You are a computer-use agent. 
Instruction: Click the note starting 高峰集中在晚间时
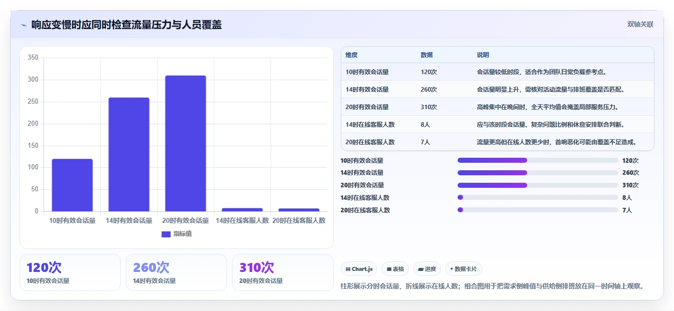pos(548,107)
